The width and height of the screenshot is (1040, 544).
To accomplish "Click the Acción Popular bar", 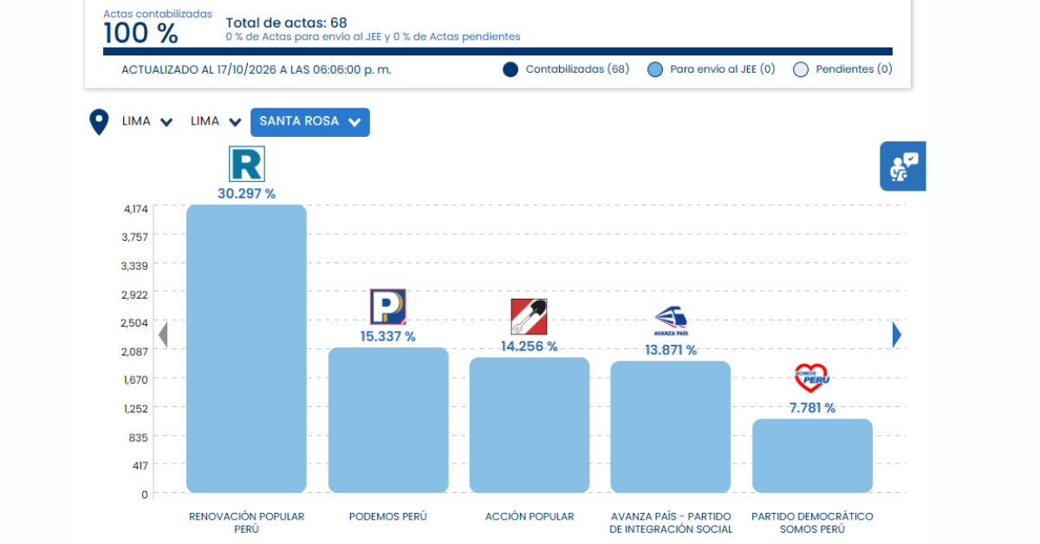I will pyautogui.click(x=529, y=425).
